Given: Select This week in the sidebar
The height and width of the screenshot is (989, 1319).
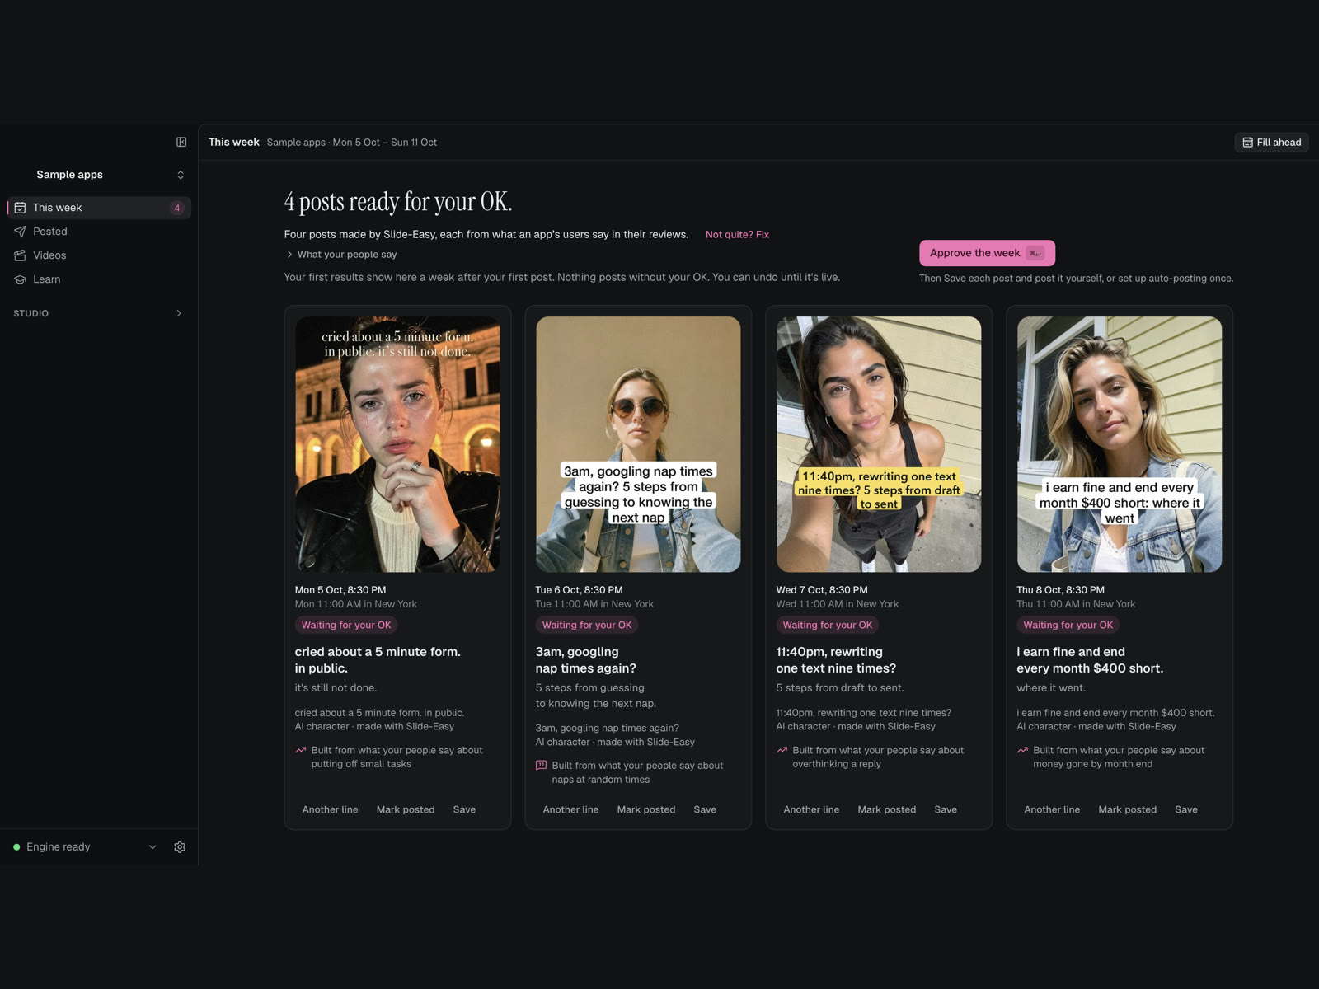Looking at the screenshot, I should (x=99, y=208).
